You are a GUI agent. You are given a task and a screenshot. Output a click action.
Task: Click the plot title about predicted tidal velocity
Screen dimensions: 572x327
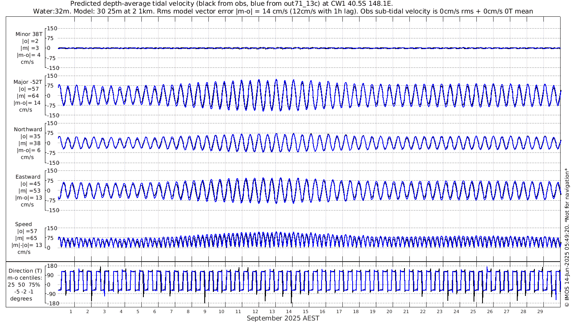[x=232, y=4]
